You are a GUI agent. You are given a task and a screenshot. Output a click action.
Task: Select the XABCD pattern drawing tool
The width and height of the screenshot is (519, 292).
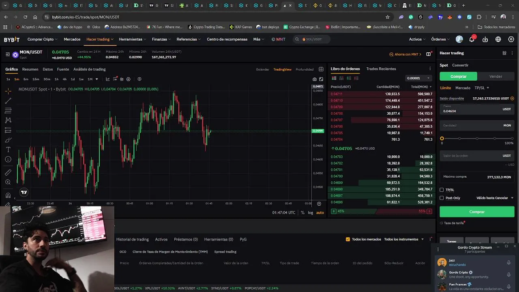8,120
